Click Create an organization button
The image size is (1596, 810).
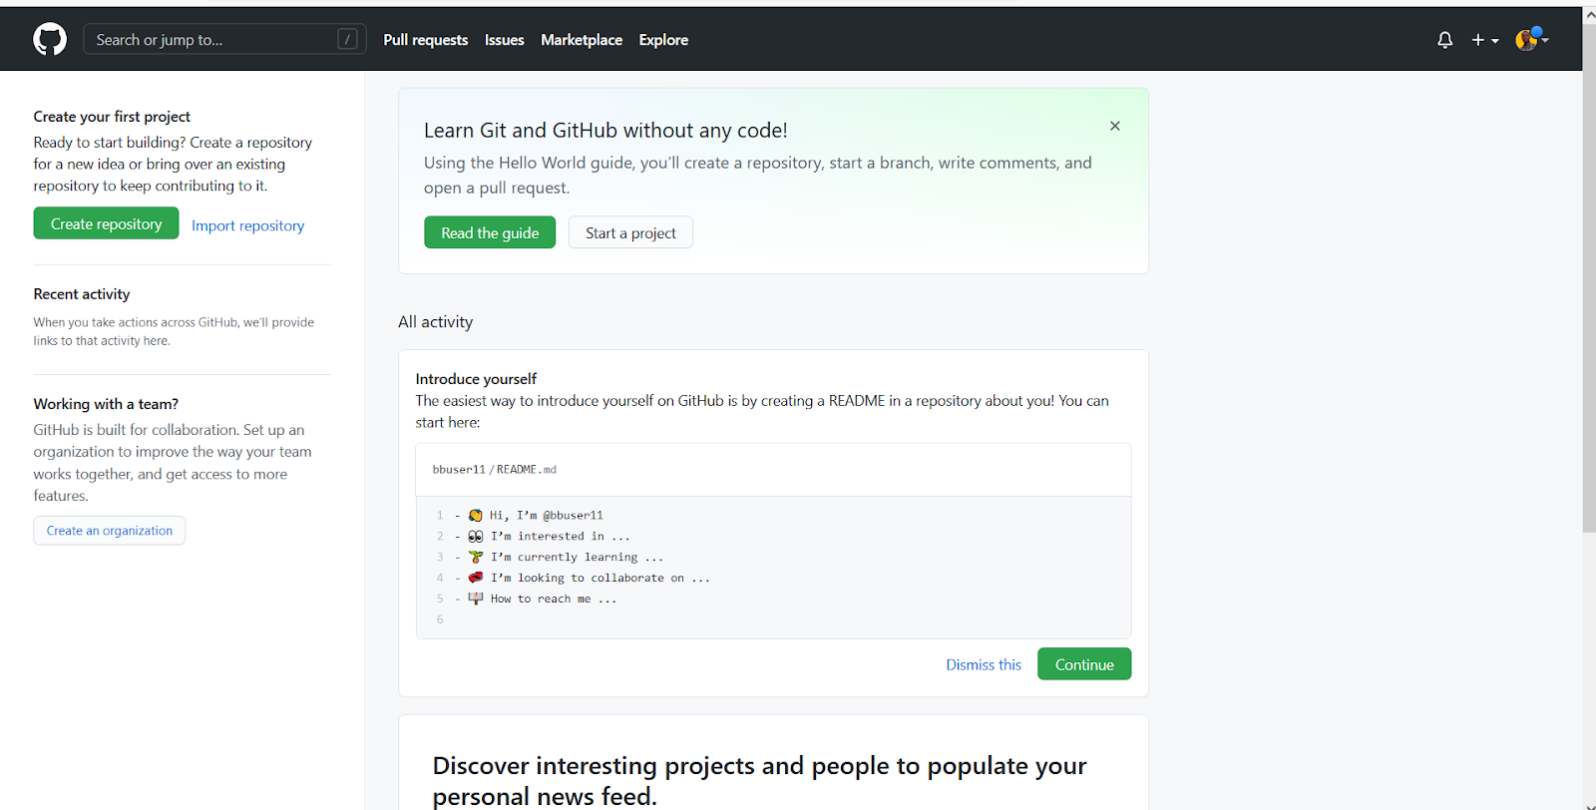[x=110, y=531]
